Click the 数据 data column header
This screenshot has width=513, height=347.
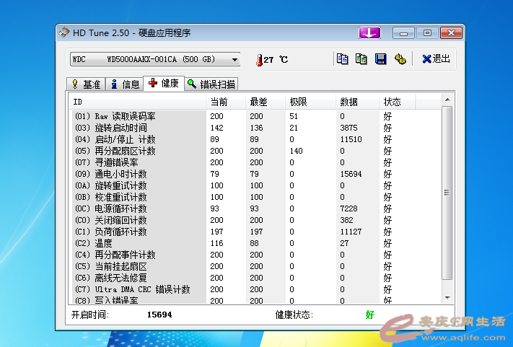coord(358,102)
